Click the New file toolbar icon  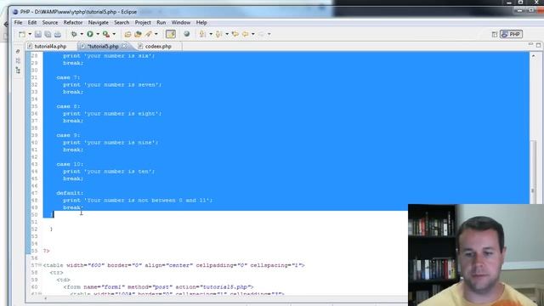pyautogui.click(x=22, y=34)
